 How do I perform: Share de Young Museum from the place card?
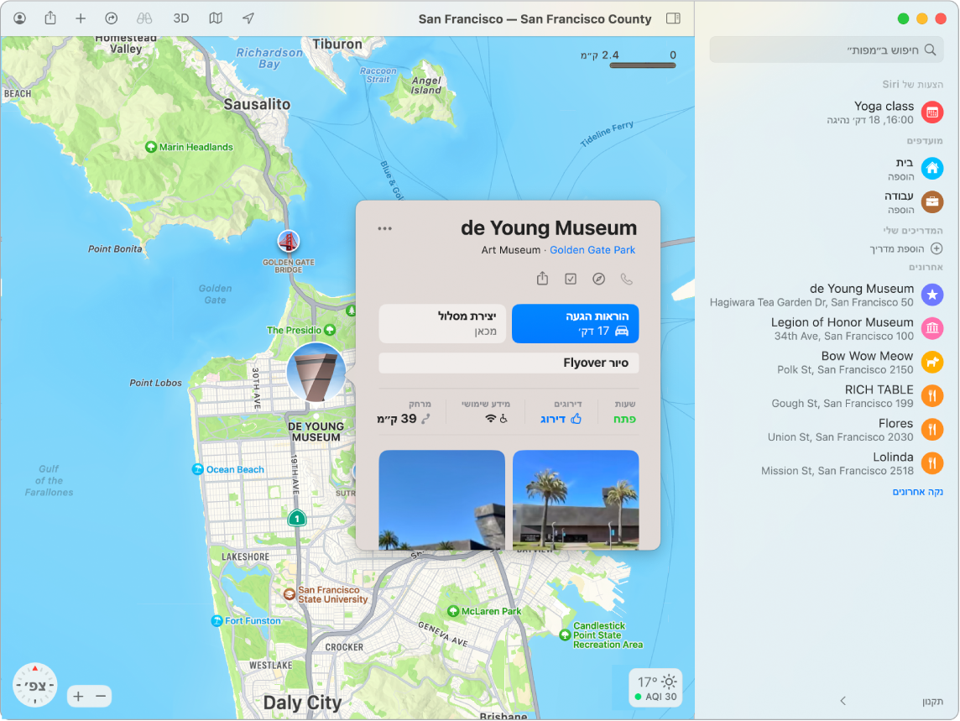[x=542, y=279]
